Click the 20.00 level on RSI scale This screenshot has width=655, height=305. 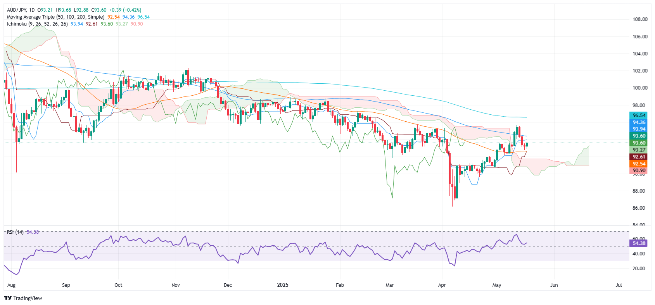[640, 269]
